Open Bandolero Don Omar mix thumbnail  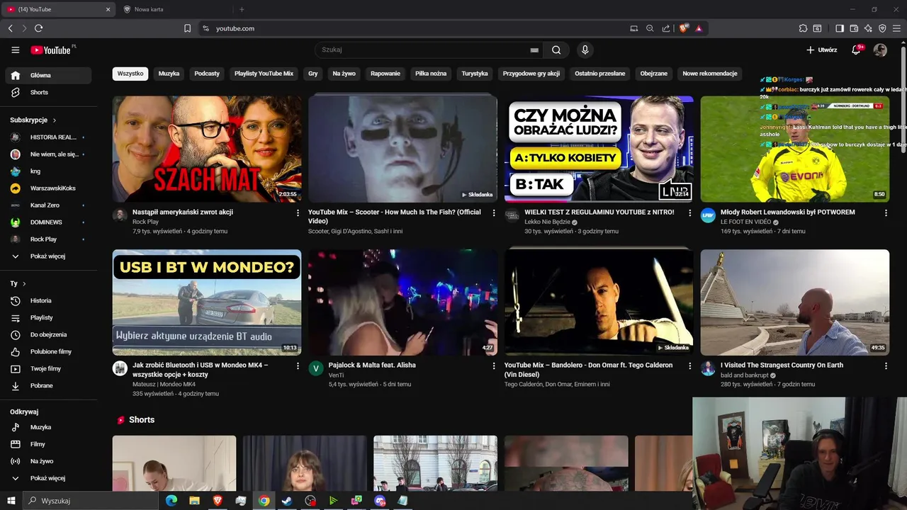[x=599, y=302]
